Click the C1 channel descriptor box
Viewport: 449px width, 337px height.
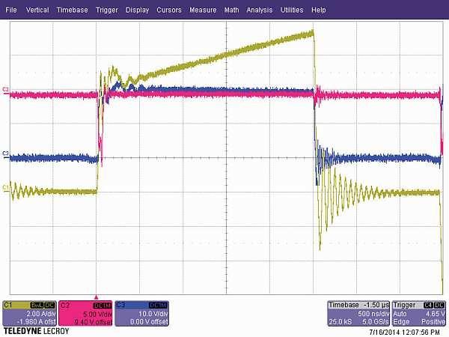click(x=29, y=313)
